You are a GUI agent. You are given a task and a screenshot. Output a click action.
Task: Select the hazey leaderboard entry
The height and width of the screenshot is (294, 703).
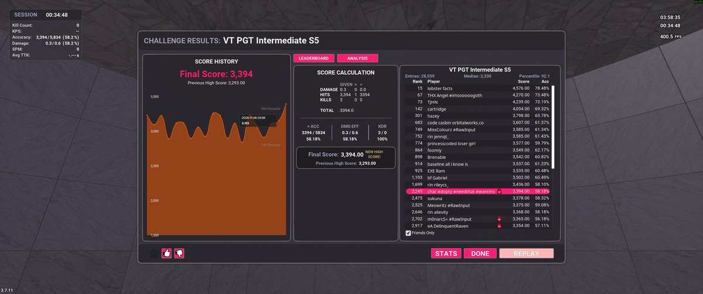pyautogui.click(x=477, y=116)
